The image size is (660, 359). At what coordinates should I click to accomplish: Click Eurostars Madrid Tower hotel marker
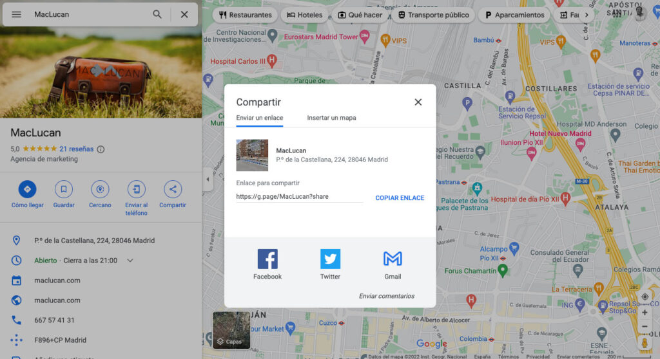(x=365, y=37)
